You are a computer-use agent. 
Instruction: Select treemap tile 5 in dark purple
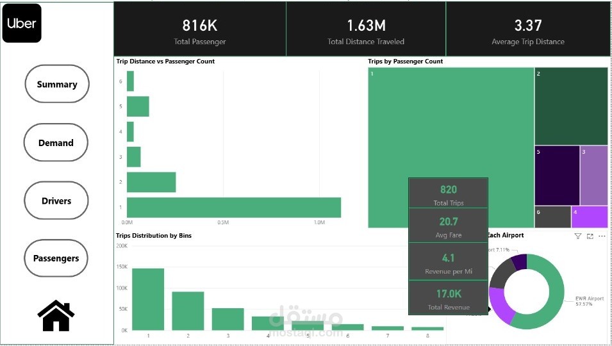pos(557,176)
